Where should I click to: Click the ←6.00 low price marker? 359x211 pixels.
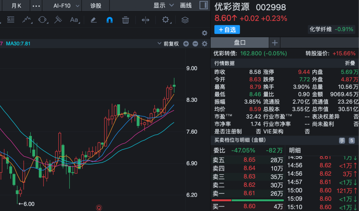point(26,204)
